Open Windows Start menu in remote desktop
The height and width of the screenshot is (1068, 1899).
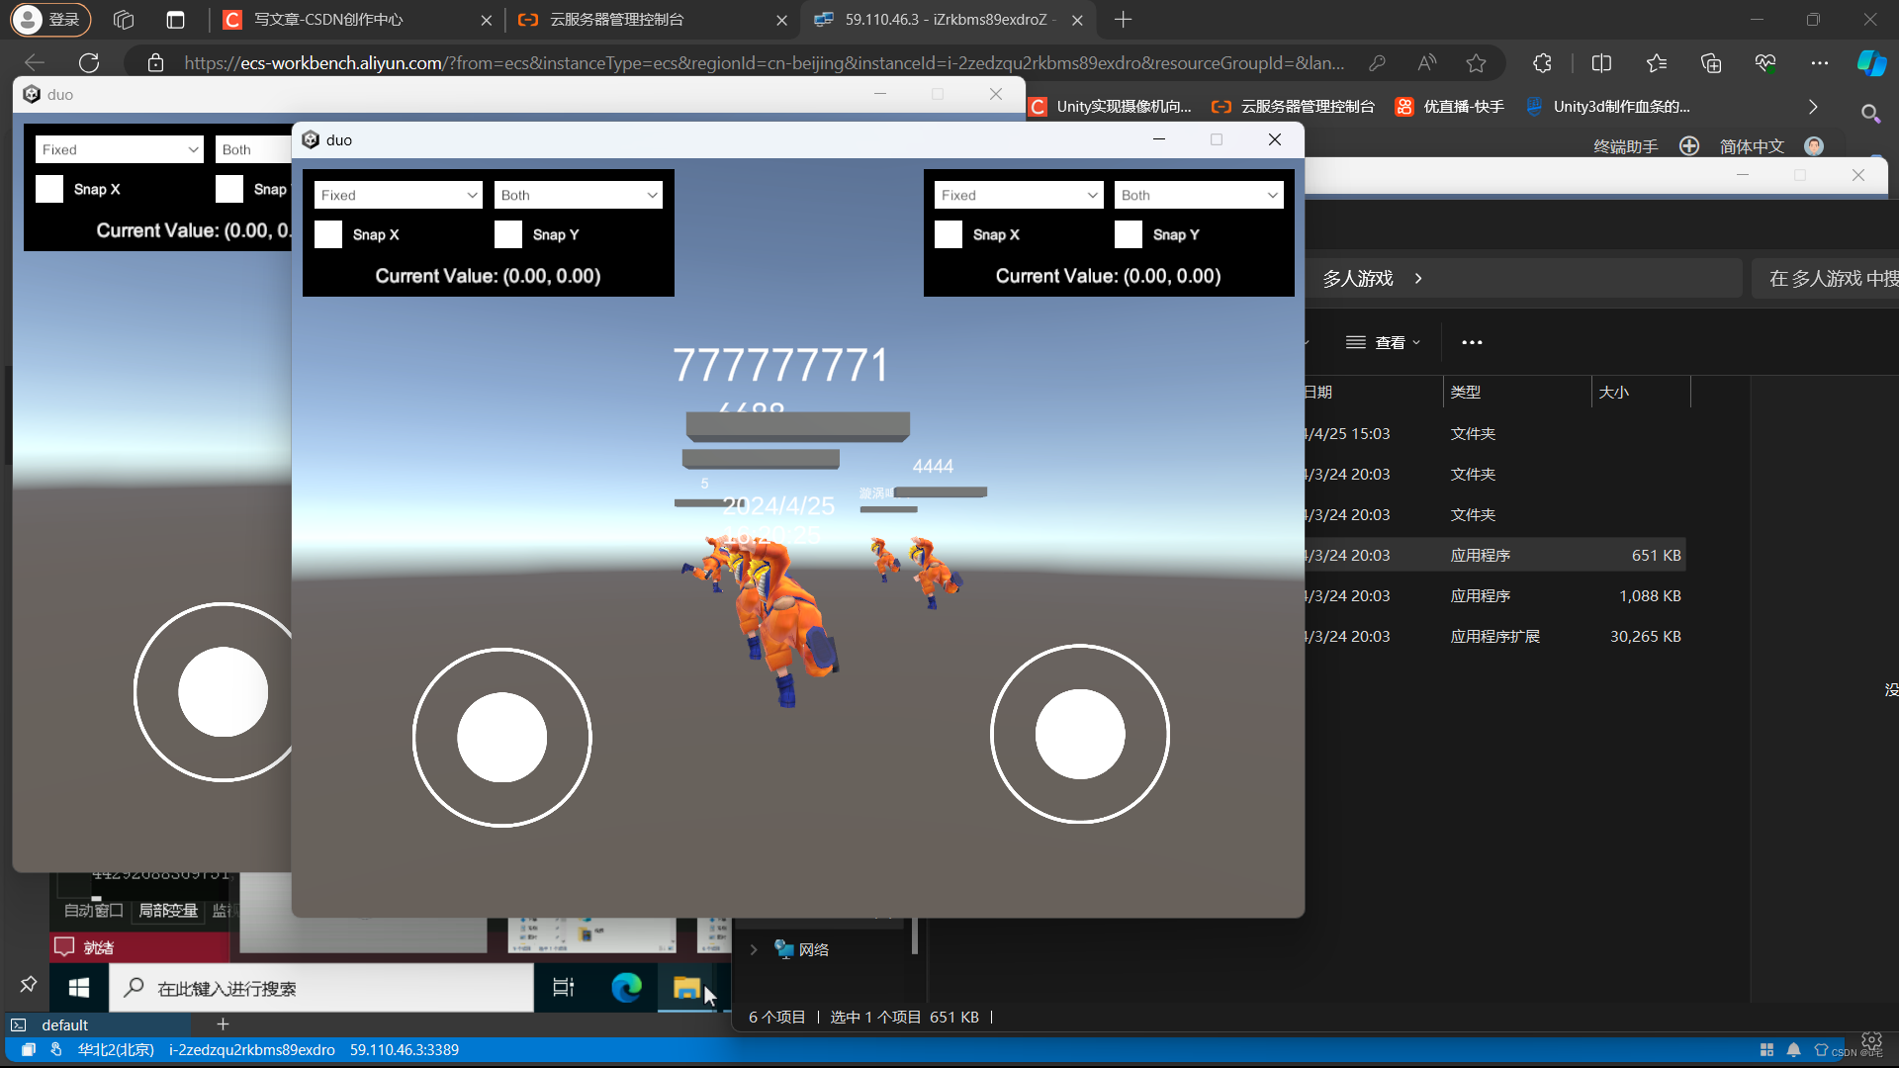[x=79, y=987]
